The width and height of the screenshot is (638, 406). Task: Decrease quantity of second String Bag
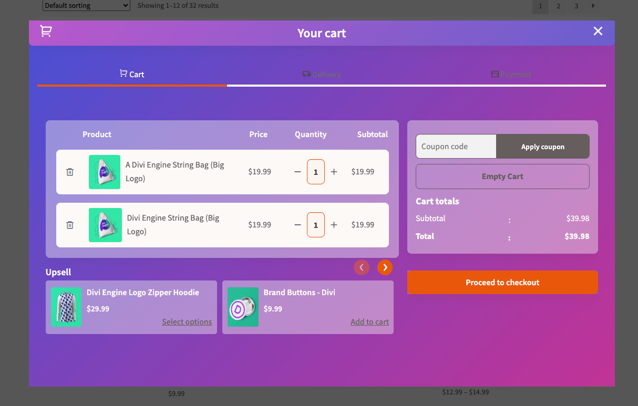297,225
